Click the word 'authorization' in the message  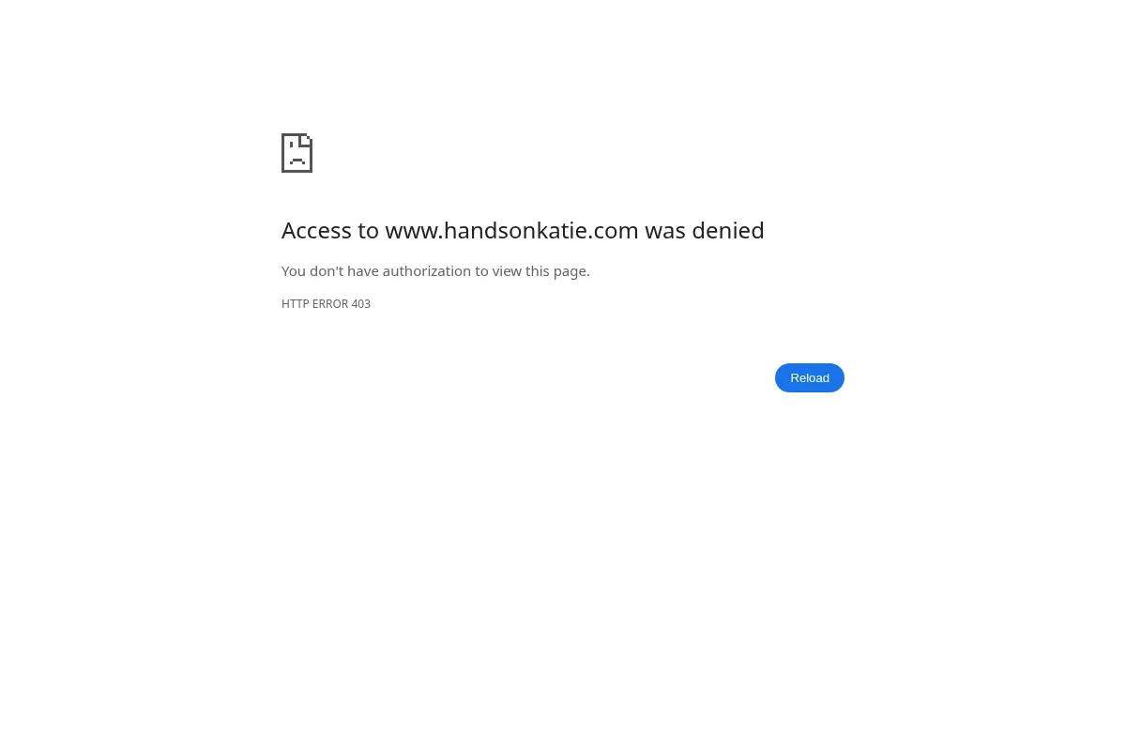[426, 270]
